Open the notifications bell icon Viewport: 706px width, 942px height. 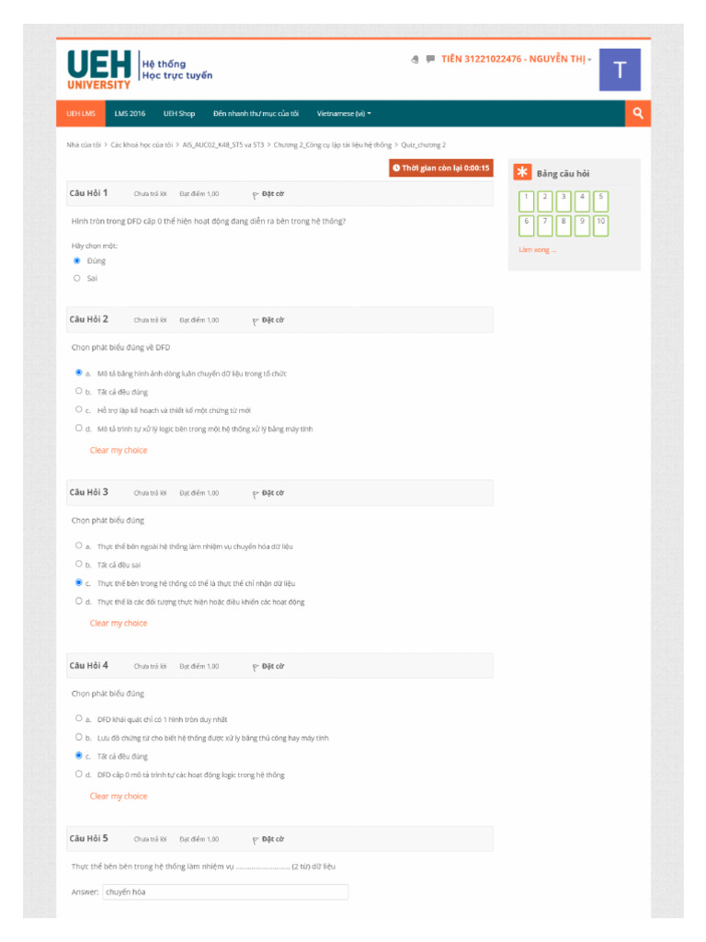pos(416,59)
